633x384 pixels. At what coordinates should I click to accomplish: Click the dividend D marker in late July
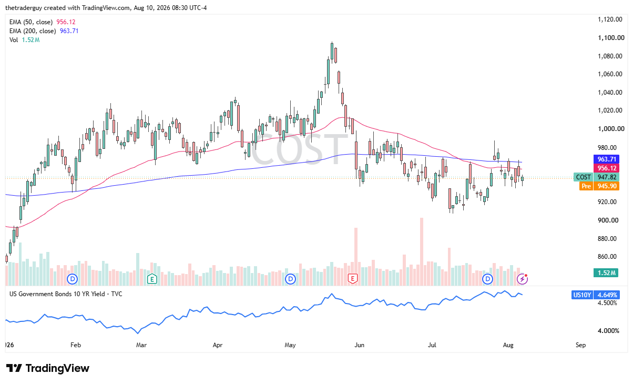pos(488,278)
